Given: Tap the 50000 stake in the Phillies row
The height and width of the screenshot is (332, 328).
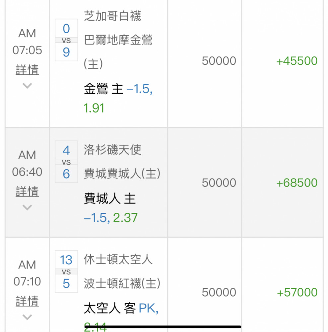Looking at the screenshot, I should click(x=219, y=183).
